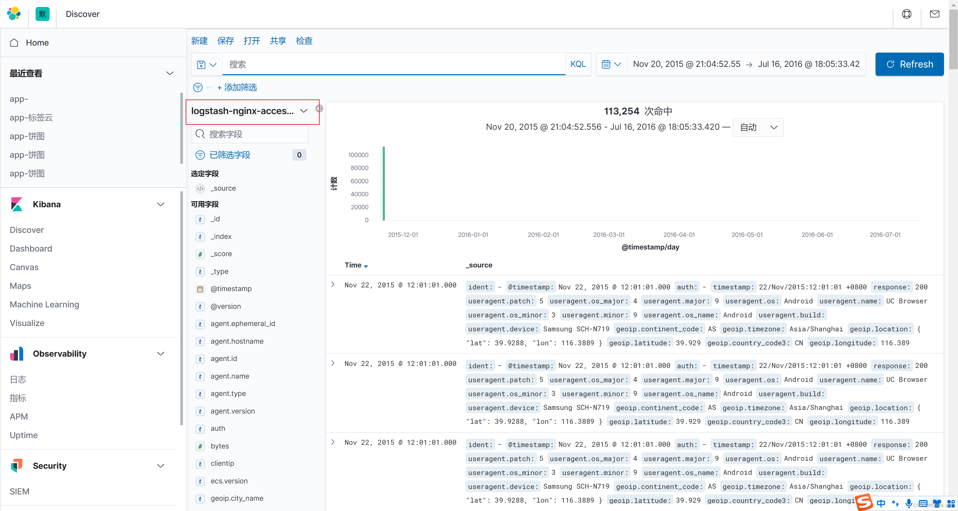Click the Sogou input microphone icon in taskbar
The image size is (958, 511).
(909, 504)
